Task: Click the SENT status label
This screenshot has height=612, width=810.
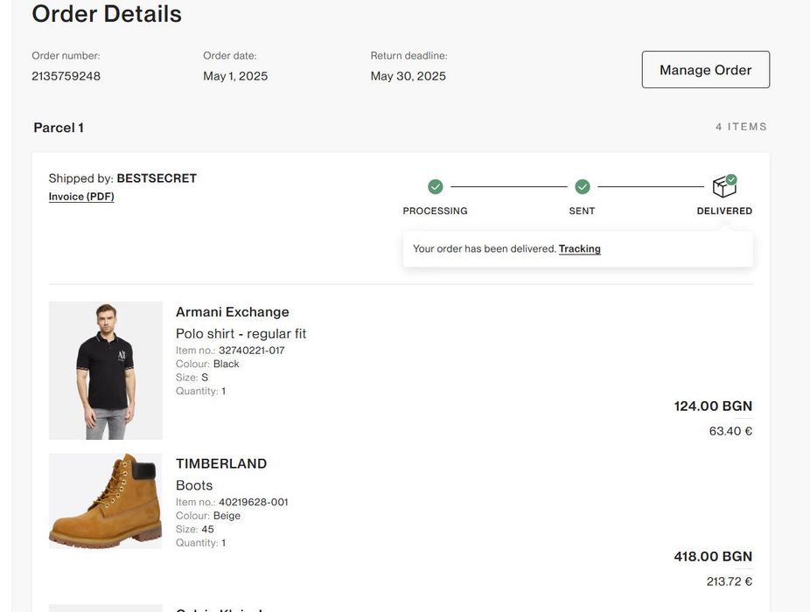Action: pyautogui.click(x=582, y=211)
